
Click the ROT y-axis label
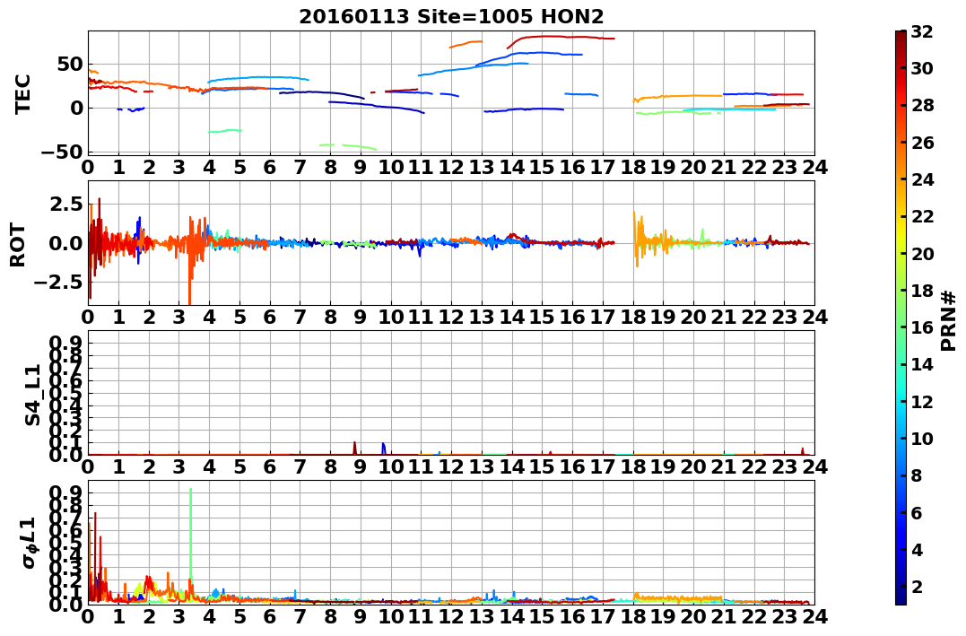19,245
